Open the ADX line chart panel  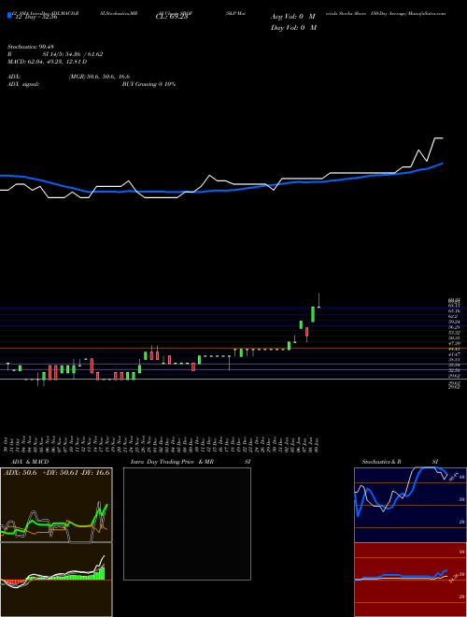tap(56, 505)
